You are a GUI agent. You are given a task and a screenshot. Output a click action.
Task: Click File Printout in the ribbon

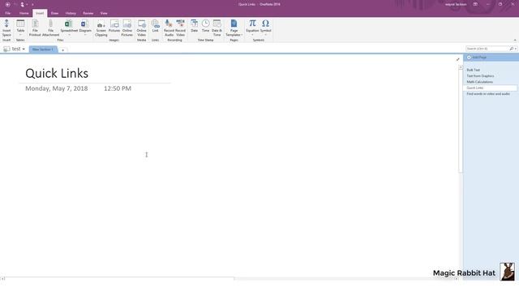tap(35, 28)
